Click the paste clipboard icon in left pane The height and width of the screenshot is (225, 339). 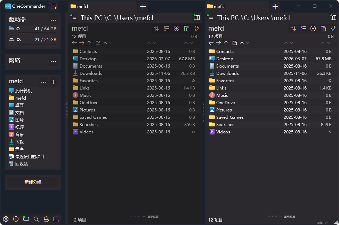[186, 29]
